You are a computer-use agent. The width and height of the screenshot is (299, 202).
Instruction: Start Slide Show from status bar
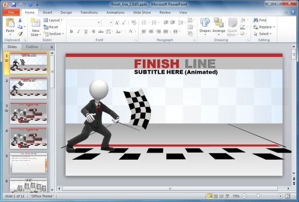pyautogui.click(x=227, y=196)
